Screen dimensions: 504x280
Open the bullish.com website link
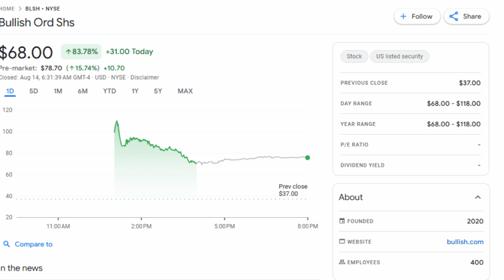tap(465, 242)
